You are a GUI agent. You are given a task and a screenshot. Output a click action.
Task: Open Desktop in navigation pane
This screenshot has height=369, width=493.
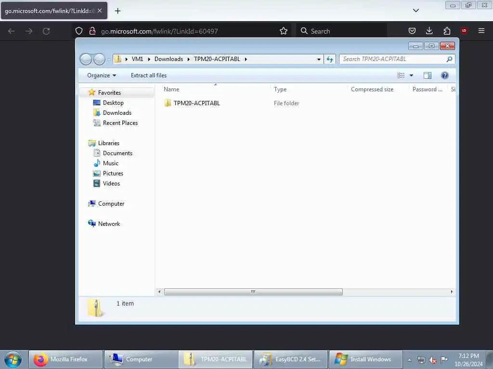pos(113,103)
